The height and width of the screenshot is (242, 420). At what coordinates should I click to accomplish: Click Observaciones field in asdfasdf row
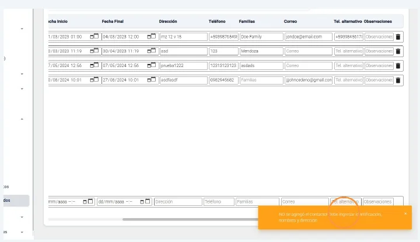[379, 80]
